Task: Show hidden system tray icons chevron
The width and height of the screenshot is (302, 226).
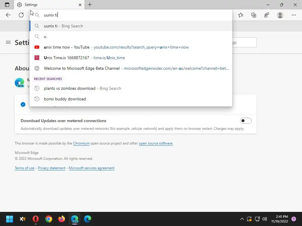Action: click(242, 219)
